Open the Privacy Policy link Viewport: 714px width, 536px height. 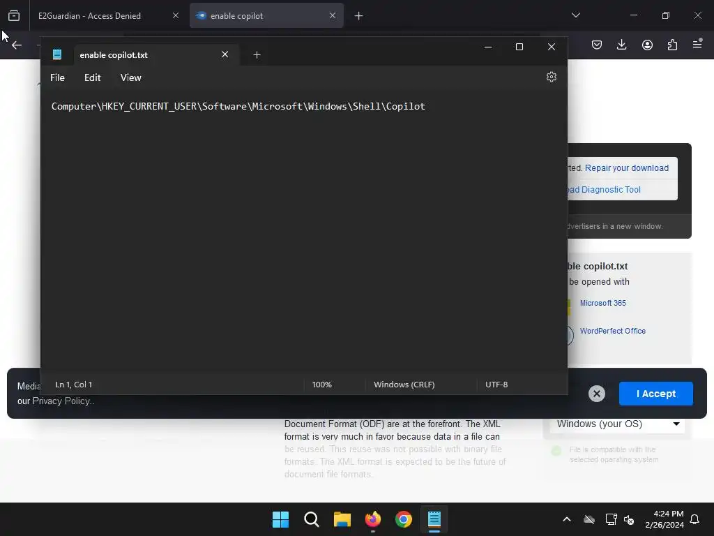pyautogui.click(x=61, y=401)
